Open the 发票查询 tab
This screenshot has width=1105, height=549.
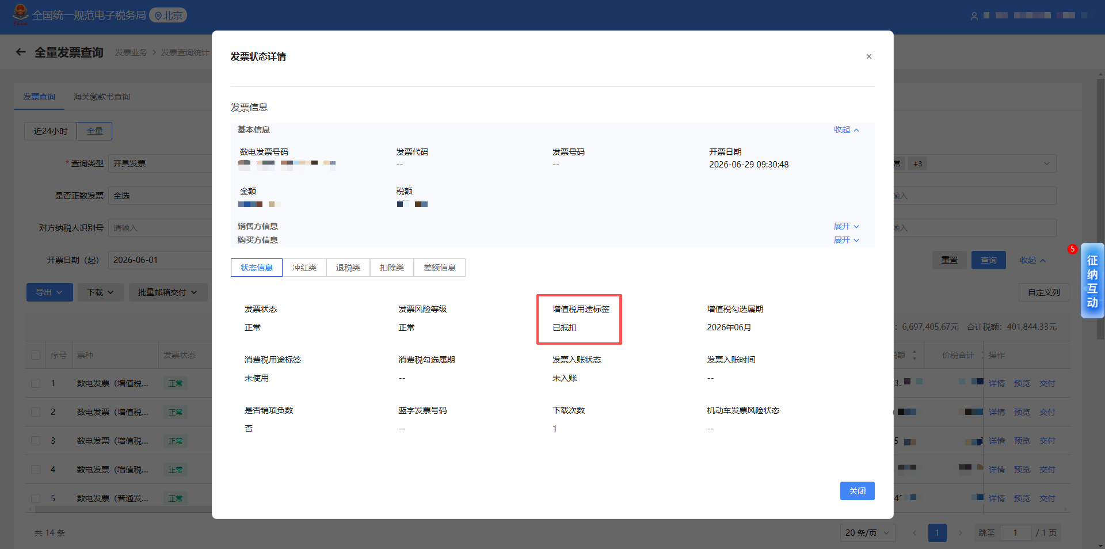pos(39,97)
